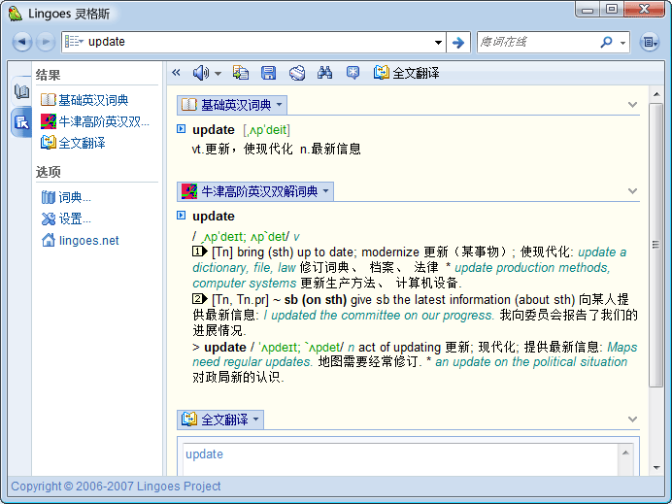This screenshot has width=672, height=504.
Task: Click the main scrollbar down arrow
Action: [x=656, y=467]
